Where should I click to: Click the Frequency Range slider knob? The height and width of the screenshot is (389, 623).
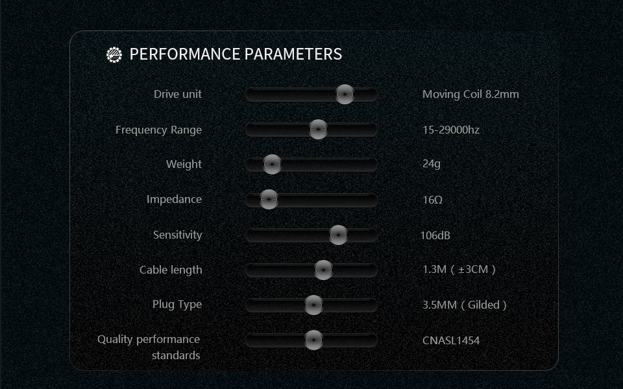(x=317, y=130)
